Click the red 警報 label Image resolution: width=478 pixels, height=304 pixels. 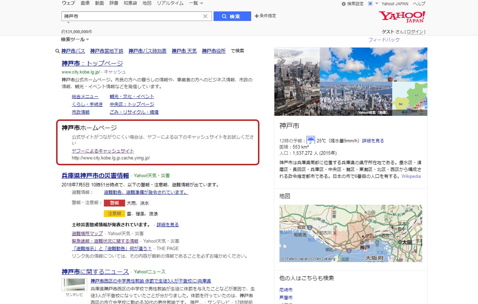pyautogui.click(x=114, y=203)
